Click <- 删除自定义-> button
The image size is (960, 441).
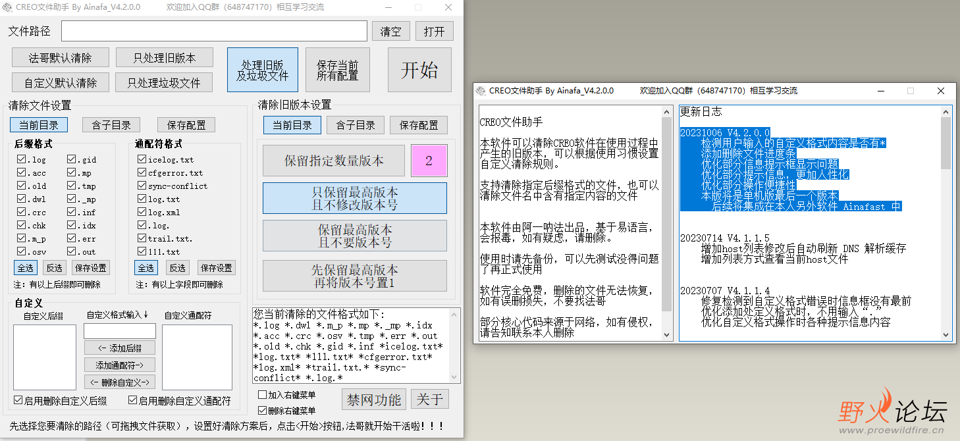pos(120,382)
